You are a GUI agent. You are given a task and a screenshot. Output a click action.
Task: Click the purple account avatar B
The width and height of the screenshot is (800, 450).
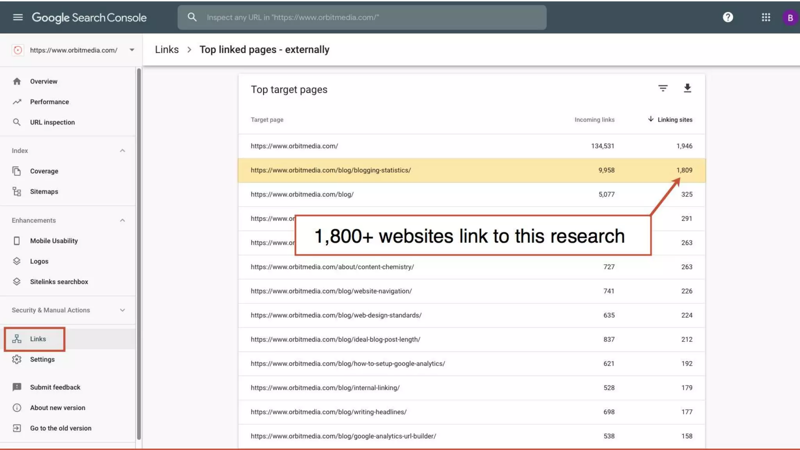(x=790, y=18)
